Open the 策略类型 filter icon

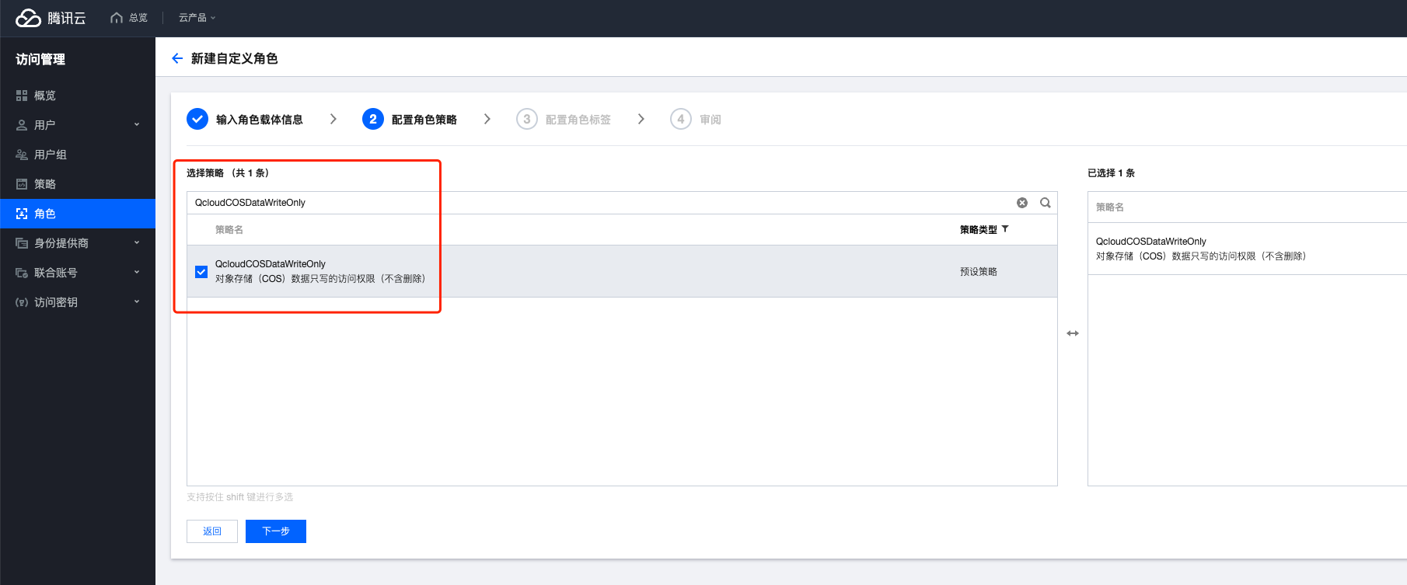click(1005, 229)
